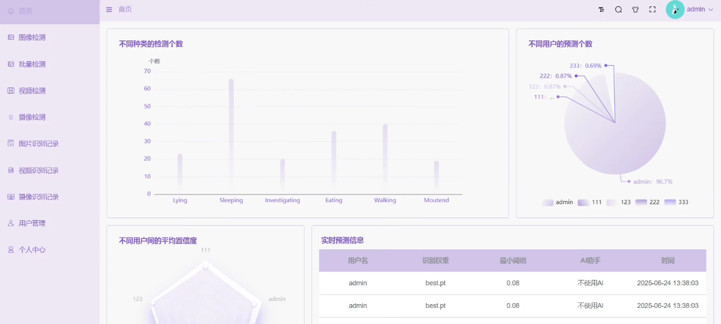Open 用户管理 menu entry

pyautogui.click(x=50, y=223)
